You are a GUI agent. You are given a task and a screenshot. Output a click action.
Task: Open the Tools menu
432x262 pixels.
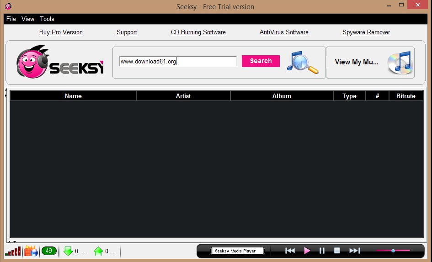[47, 19]
